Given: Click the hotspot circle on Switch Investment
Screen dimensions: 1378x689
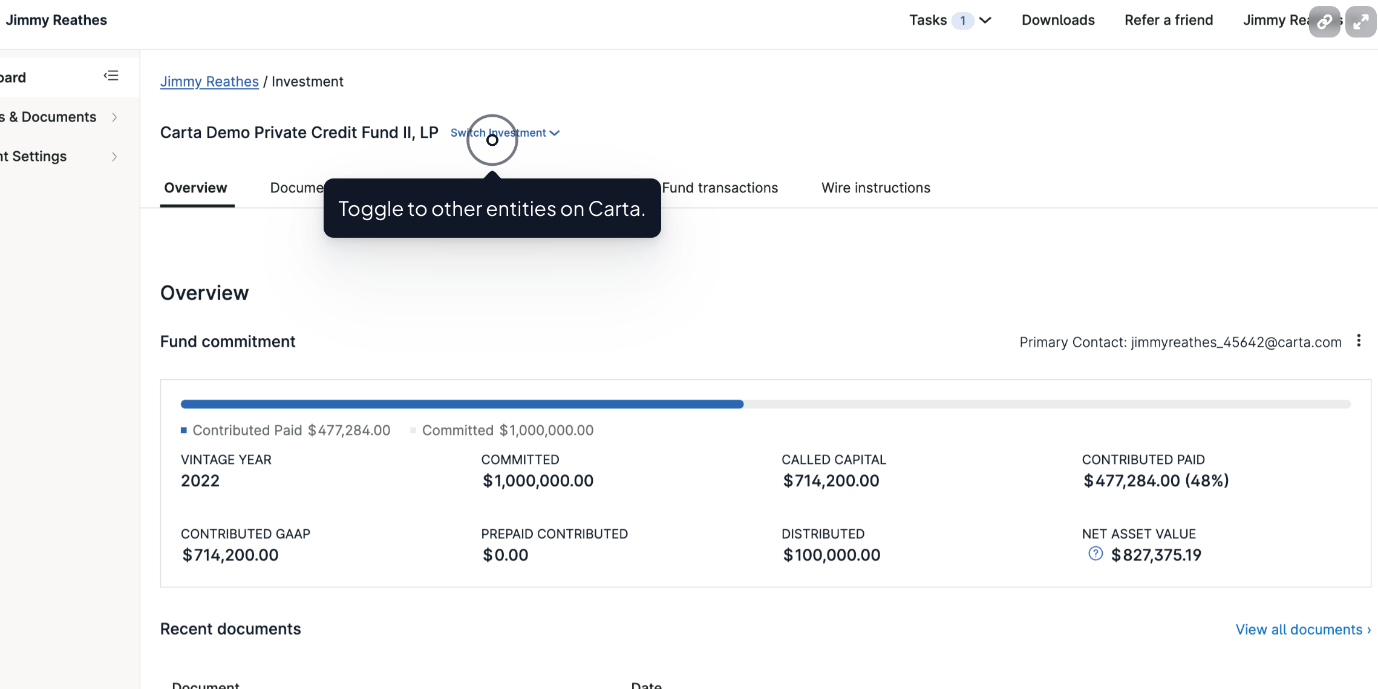Looking at the screenshot, I should pyautogui.click(x=492, y=140).
